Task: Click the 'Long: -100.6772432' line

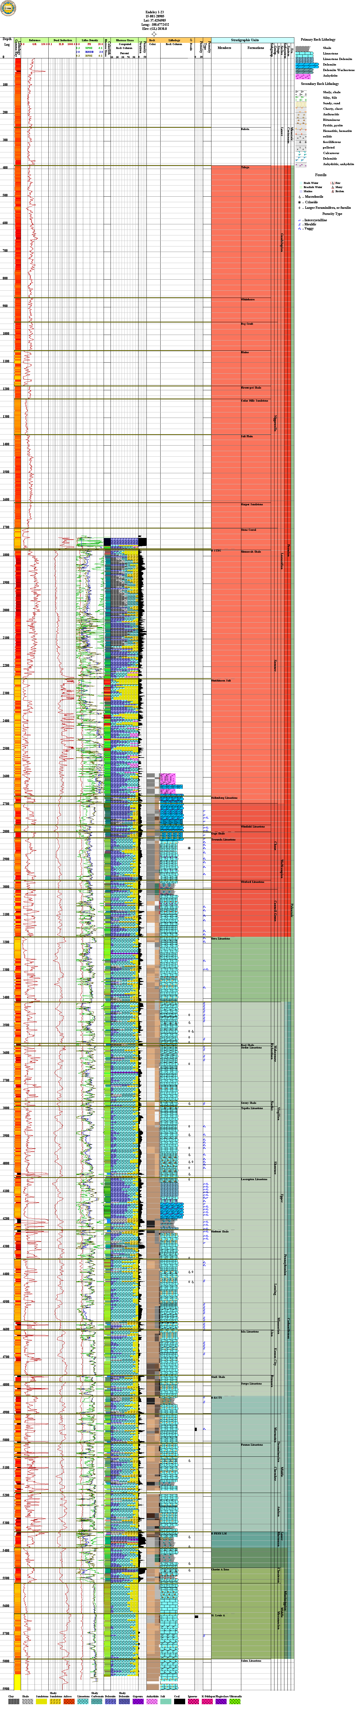Action: (x=154, y=25)
